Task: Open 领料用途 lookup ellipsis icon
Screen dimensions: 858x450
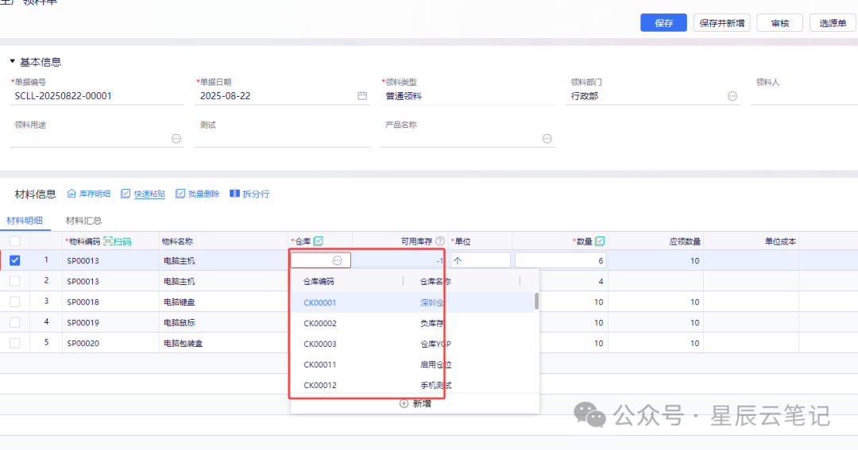Action: click(x=176, y=139)
